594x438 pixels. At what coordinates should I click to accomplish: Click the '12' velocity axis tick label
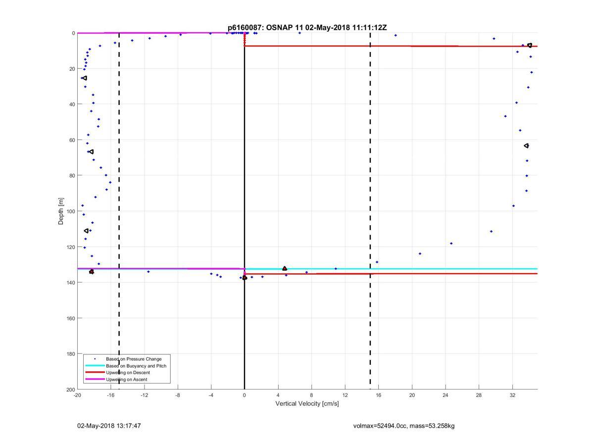(x=345, y=395)
